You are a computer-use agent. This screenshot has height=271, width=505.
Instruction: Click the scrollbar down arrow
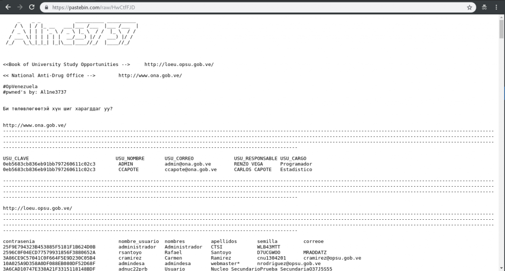click(502, 268)
